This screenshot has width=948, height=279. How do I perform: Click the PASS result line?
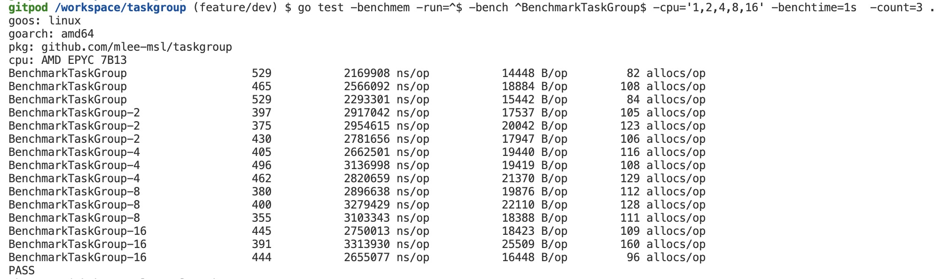pos(22,271)
